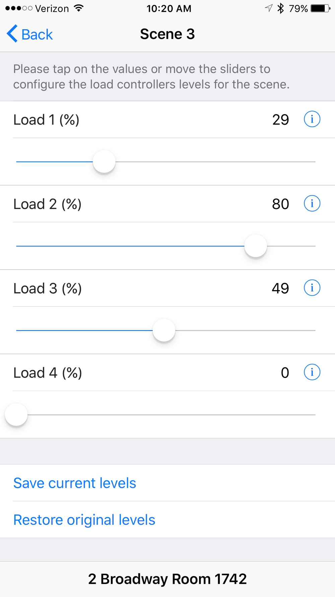Tap the Back chevron arrow
Image resolution: width=335 pixels, height=597 pixels.
coord(12,34)
